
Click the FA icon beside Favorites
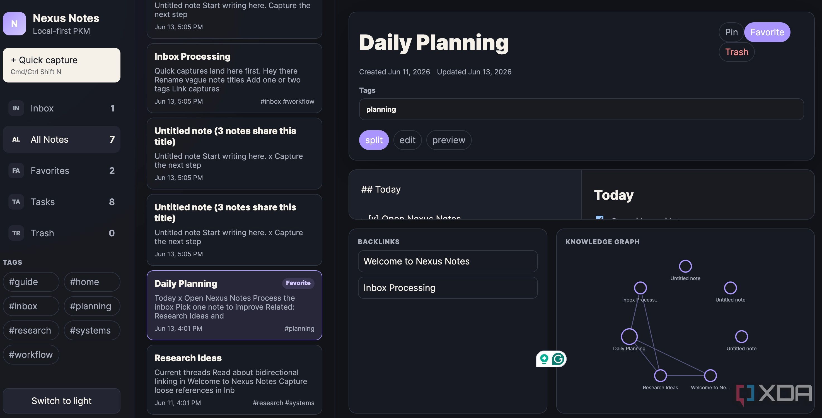click(x=16, y=171)
